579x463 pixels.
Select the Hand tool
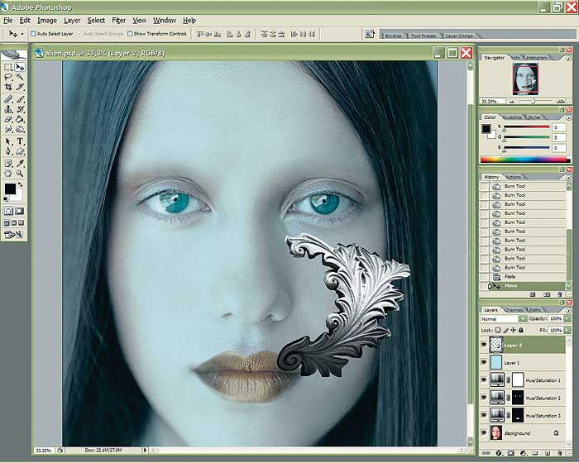pos(8,173)
